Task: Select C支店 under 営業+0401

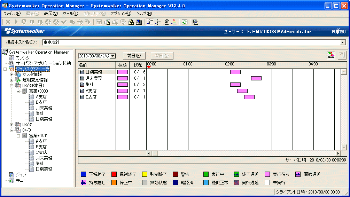Action: 41,152
